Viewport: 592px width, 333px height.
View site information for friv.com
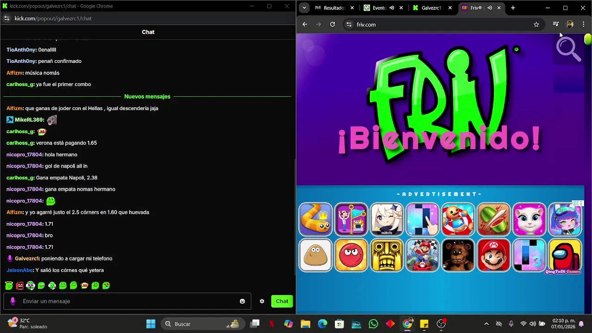pos(349,25)
